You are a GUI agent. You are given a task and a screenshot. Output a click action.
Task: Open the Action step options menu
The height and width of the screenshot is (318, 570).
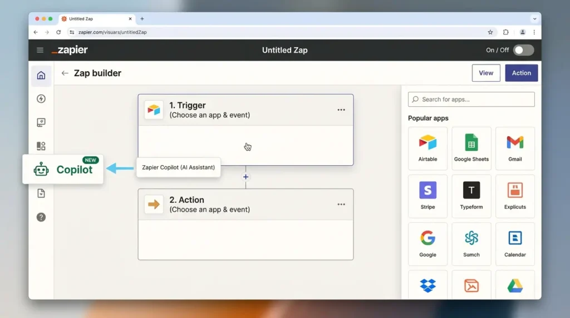[341, 205]
